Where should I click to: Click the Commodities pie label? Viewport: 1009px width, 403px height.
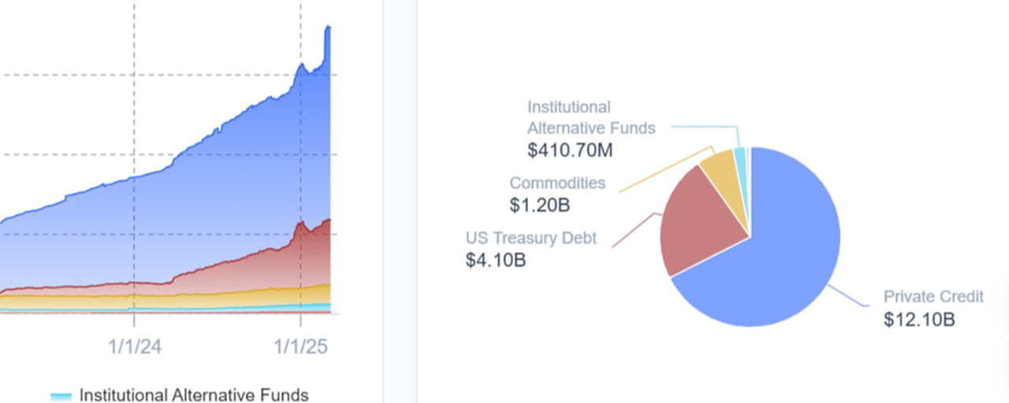coord(557,183)
